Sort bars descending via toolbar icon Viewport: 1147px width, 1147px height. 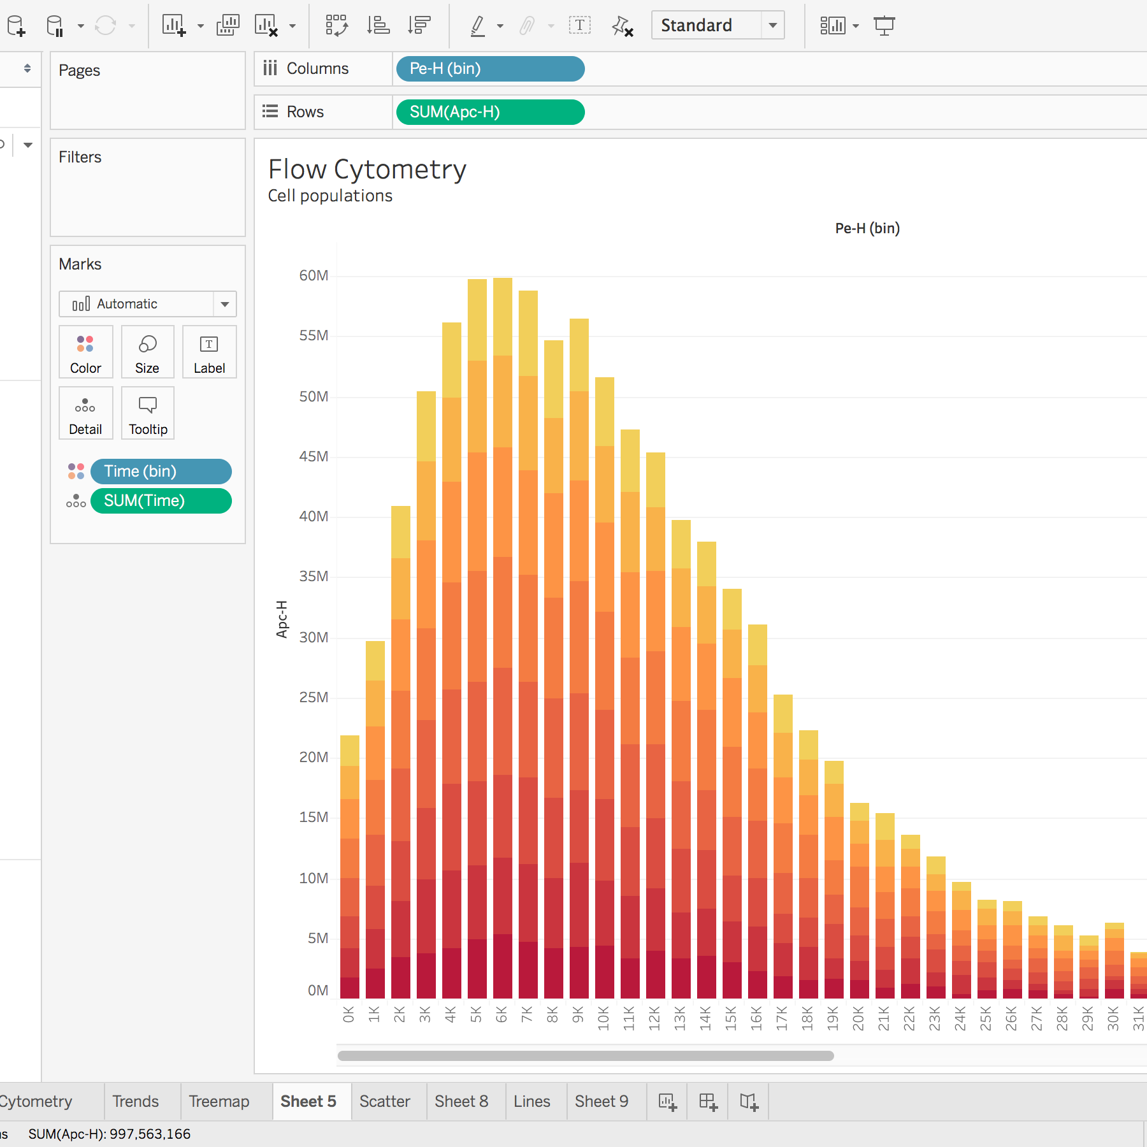click(x=419, y=25)
